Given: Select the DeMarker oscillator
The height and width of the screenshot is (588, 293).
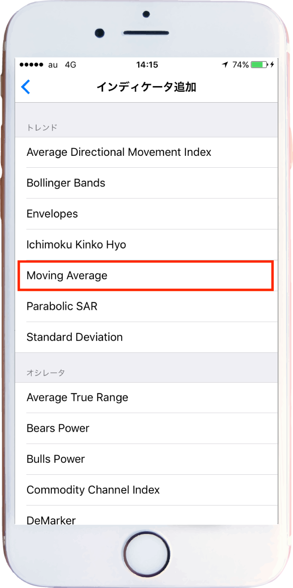Looking at the screenshot, I should pos(51,520).
